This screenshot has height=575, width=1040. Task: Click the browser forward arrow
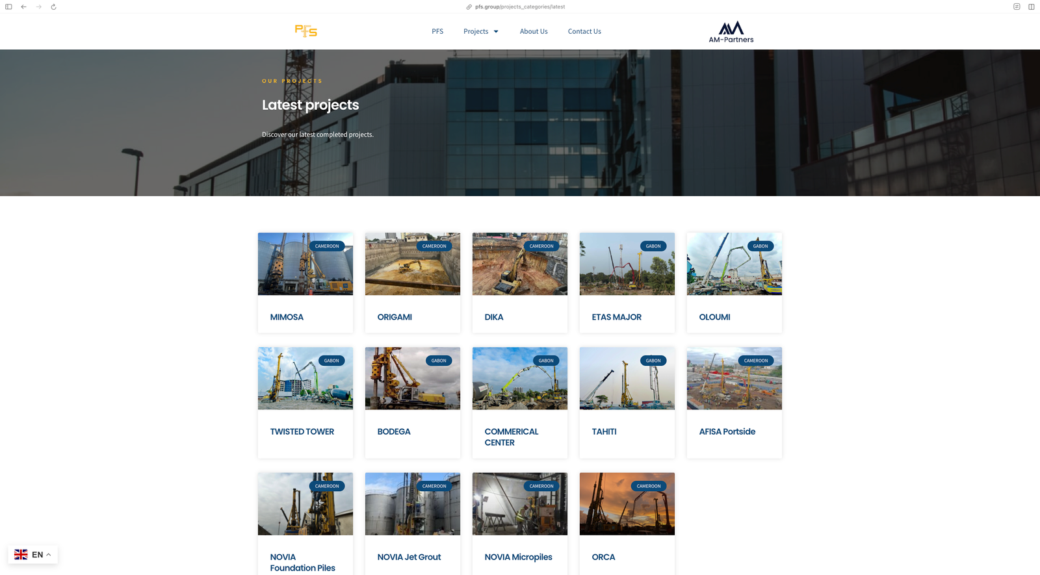[38, 7]
